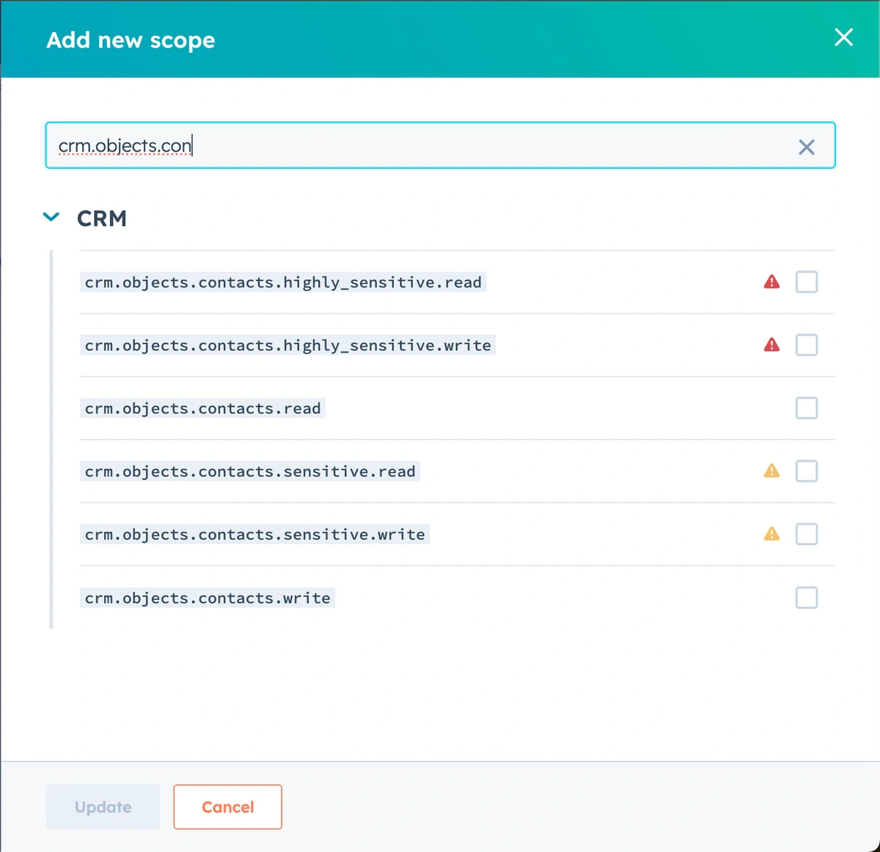
Task: Select the crm.objects.contacts.write checkbox
Action: pyautogui.click(x=807, y=598)
